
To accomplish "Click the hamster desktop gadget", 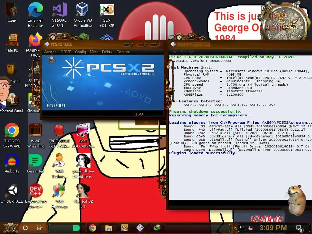I will 296,200.
